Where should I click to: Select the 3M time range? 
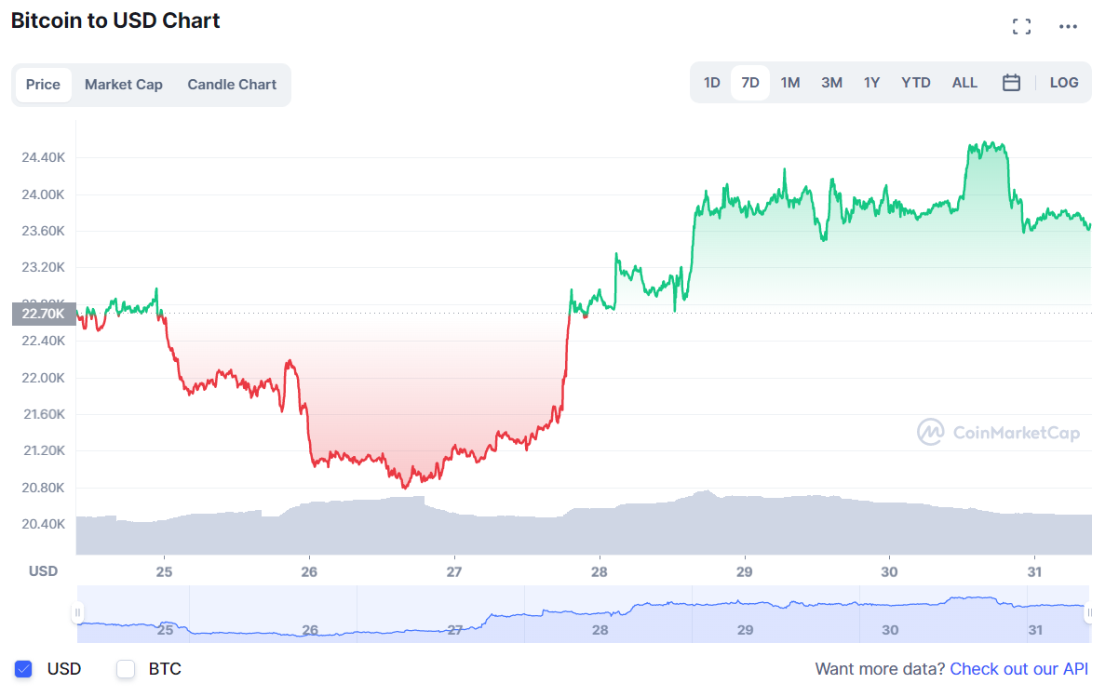click(831, 82)
